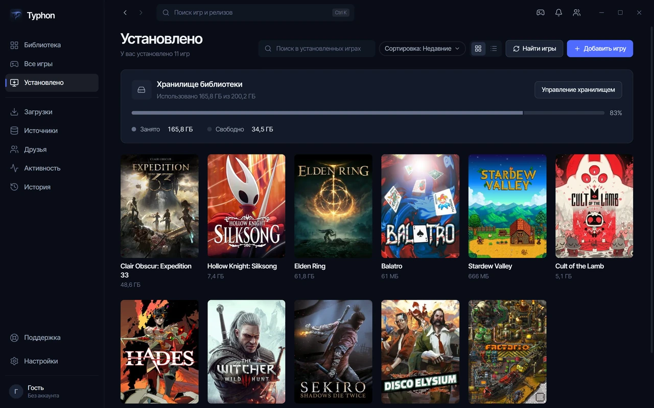Open the Factorio cover
This screenshot has height=408, width=654.
pyautogui.click(x=507, y=352)
